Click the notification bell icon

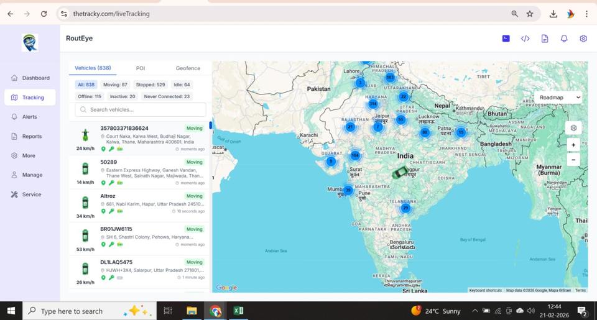(x=564, y=39)
